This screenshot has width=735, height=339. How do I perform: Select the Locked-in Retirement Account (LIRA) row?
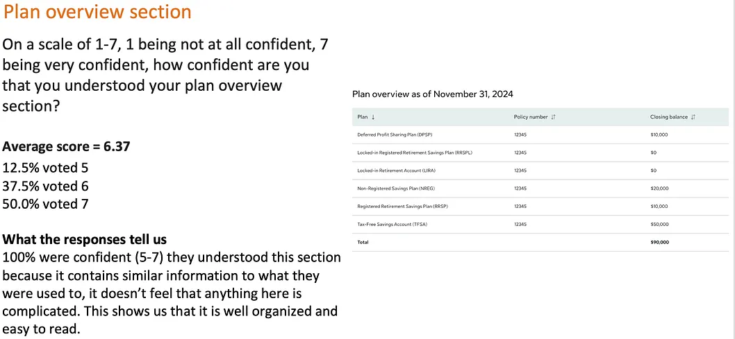pyautogui.click(x=393, y=171)
